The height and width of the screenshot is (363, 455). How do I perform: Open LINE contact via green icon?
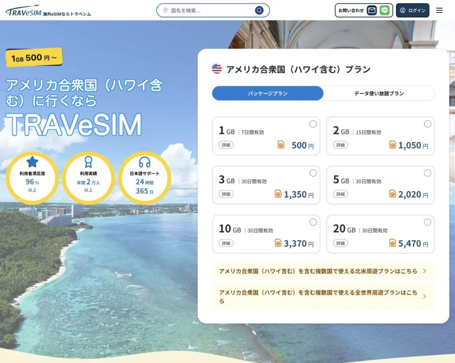pos(384,11)
